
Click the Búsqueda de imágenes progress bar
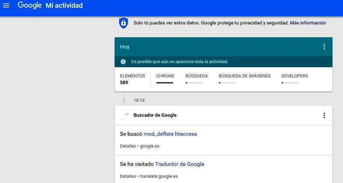pyautogui.click(x=227, y=83)
